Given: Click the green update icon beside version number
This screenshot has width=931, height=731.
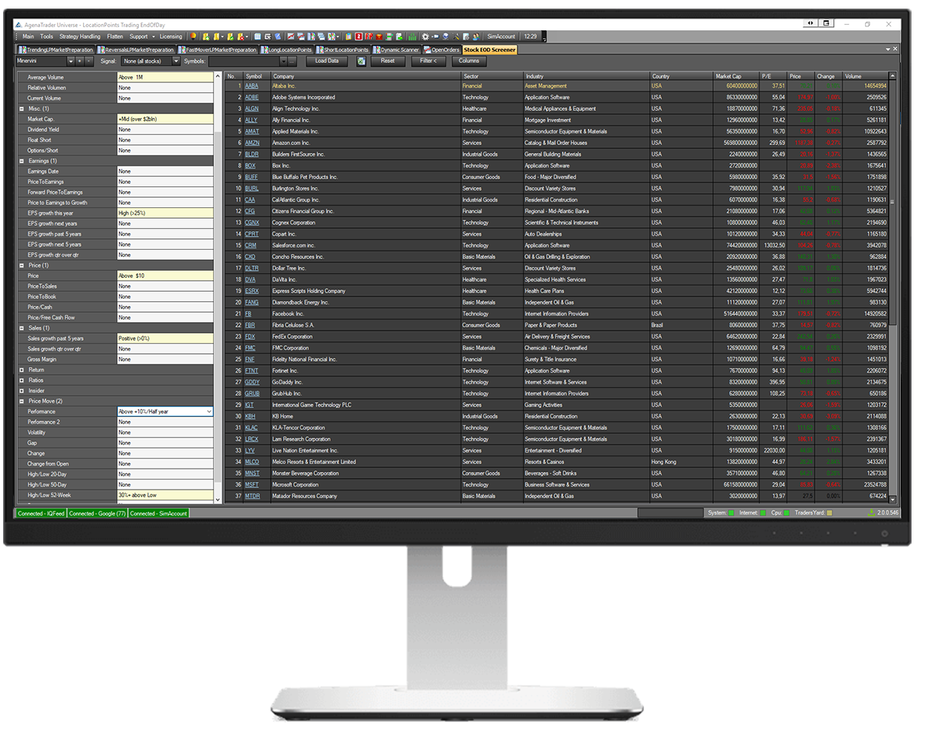Looking at the screenshot, I should click(x=871, y=513).
